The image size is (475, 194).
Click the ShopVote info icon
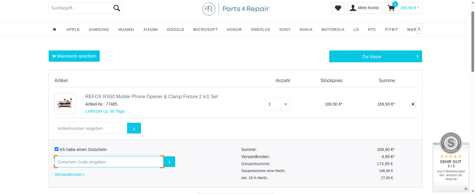tap(466, 189)
